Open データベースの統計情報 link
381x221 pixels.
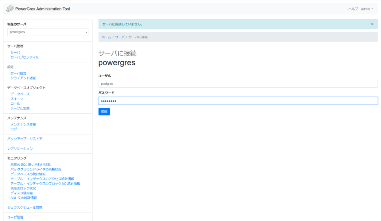[28, 174]
